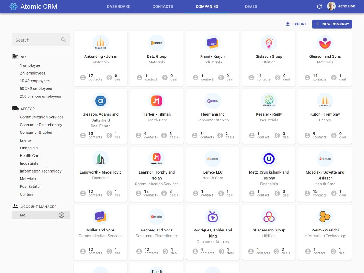
Task: Click the refresh icon in the top bar
Action: [319, 6]
